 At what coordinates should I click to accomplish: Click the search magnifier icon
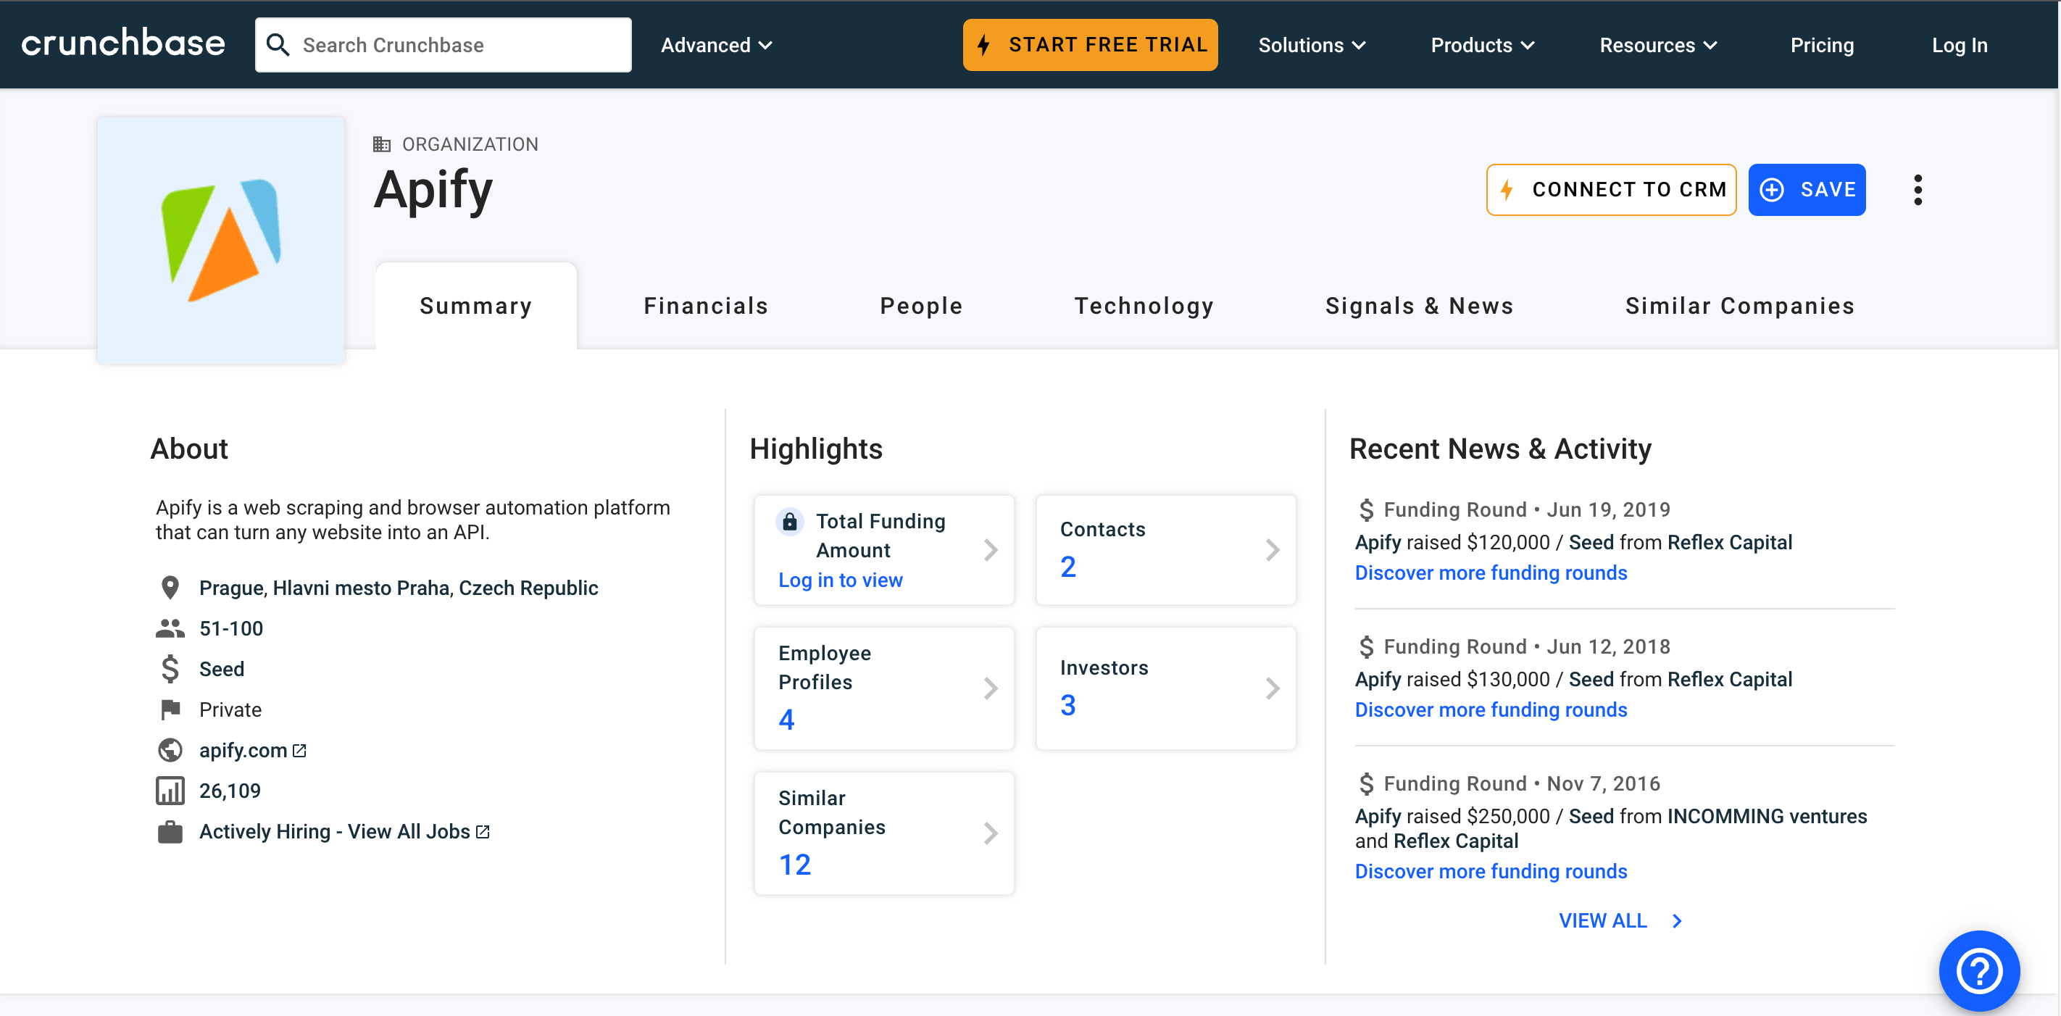tap(278, 44)
